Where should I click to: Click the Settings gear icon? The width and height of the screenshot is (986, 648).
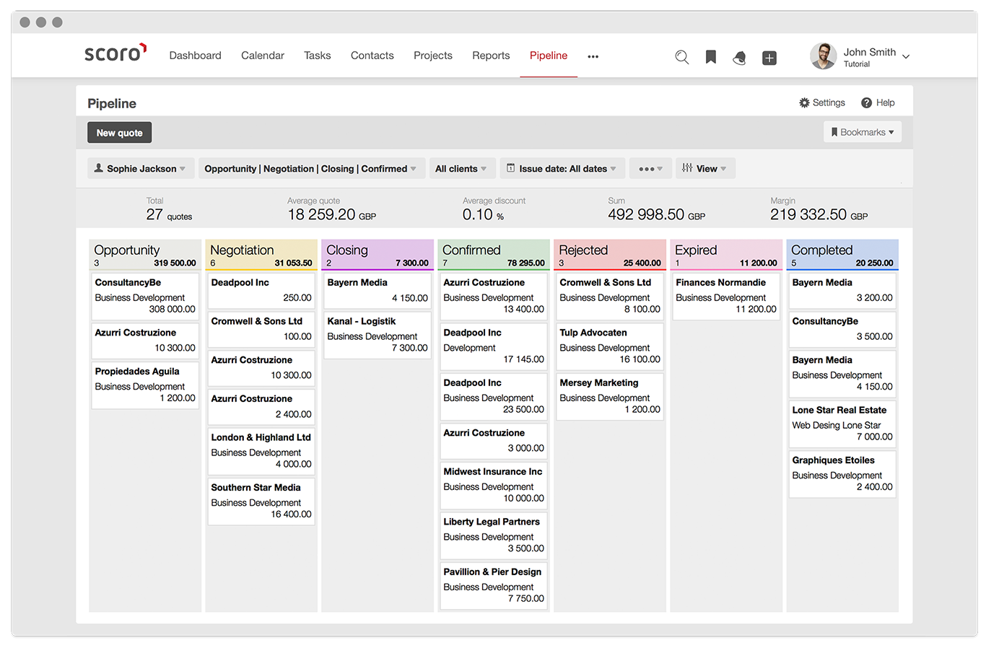[x=804, y=103]
